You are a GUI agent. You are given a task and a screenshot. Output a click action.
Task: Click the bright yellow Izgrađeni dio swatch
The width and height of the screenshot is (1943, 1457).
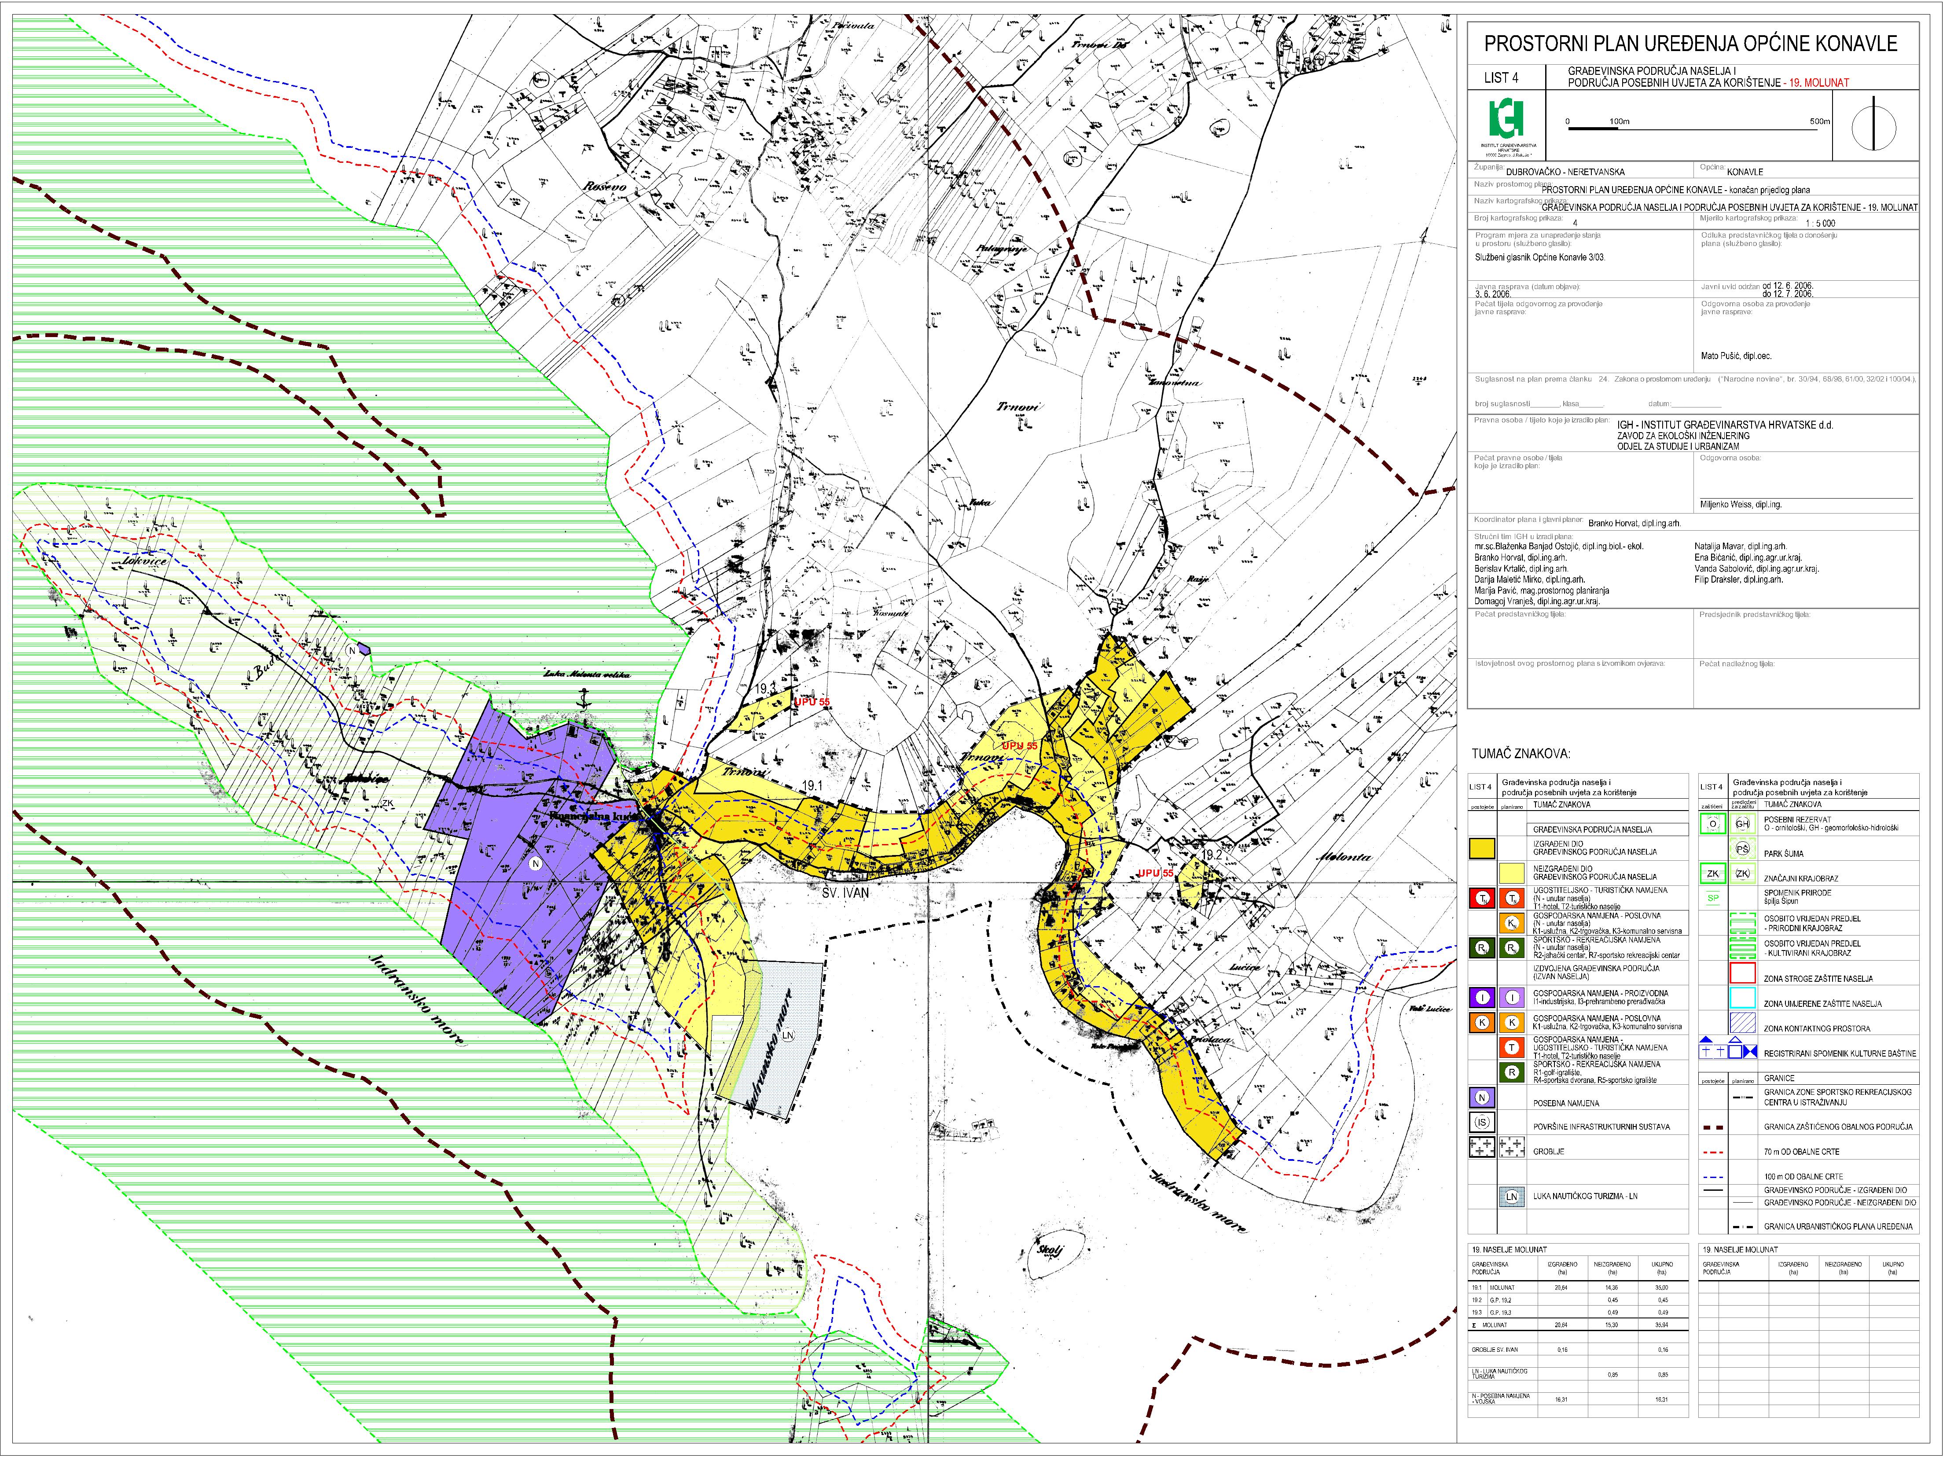point(1482,848)
